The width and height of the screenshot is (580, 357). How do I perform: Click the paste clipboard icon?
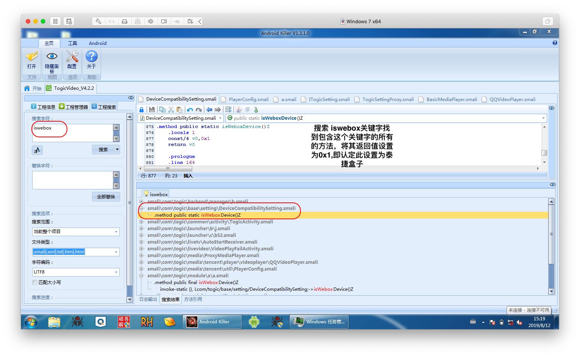click(180, 110)
